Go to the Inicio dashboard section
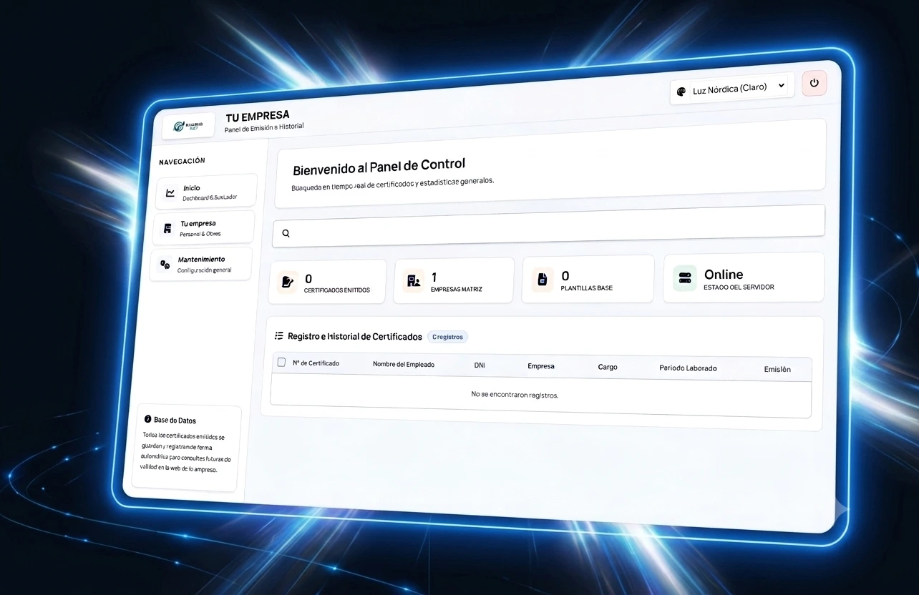The width and height of the screenshot is (919, 595). point(206,192)
